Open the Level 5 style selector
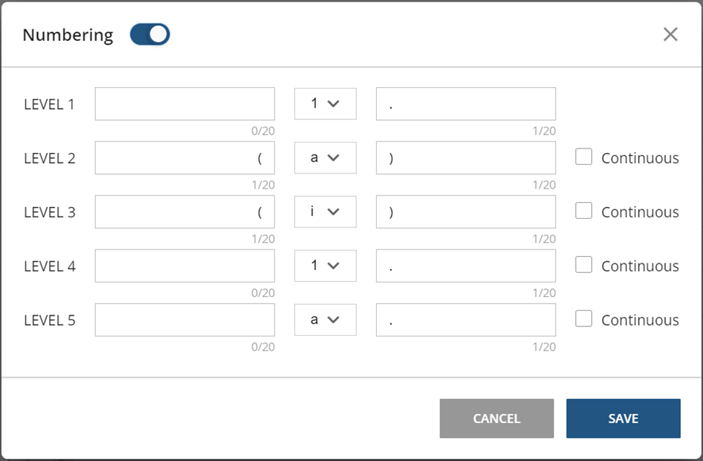Image resolution: width=703 pixels, height=461 pixels. pos(325,320)
